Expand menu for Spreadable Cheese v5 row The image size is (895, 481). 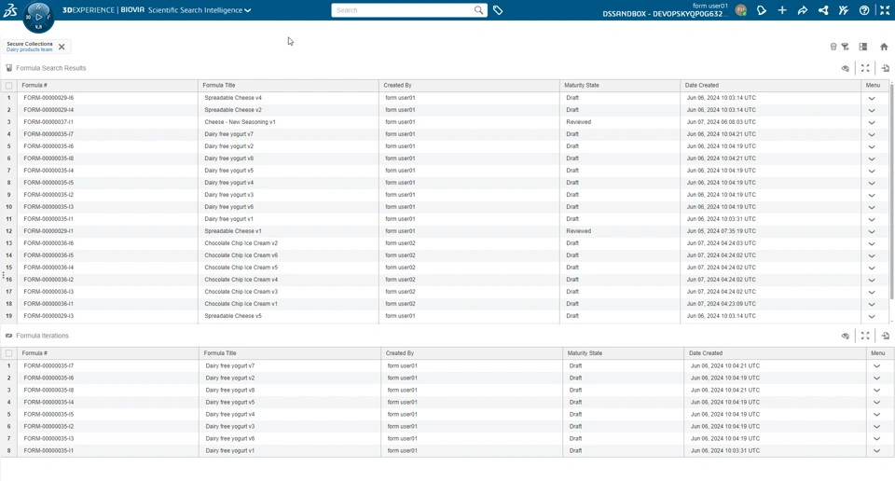872,317
